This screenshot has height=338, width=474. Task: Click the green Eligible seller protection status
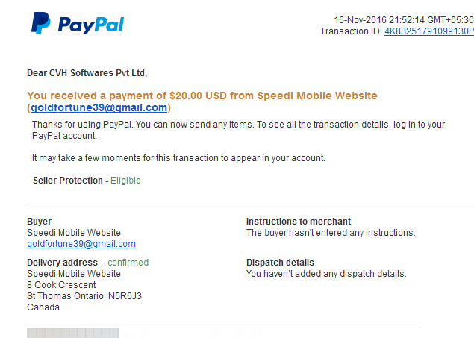point(125,181)
